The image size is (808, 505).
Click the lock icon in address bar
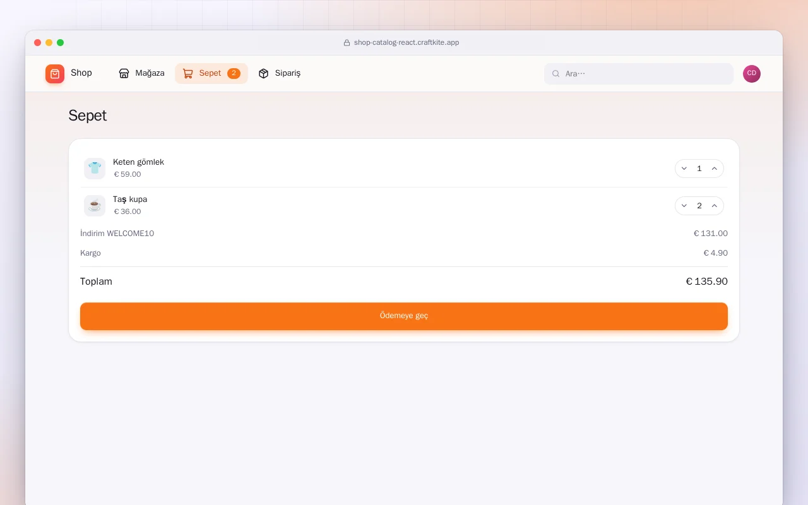[347, 43]
